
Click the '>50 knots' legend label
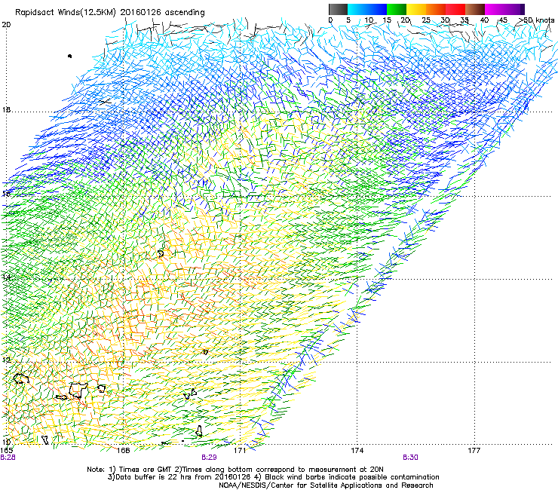tap(537, 20)
